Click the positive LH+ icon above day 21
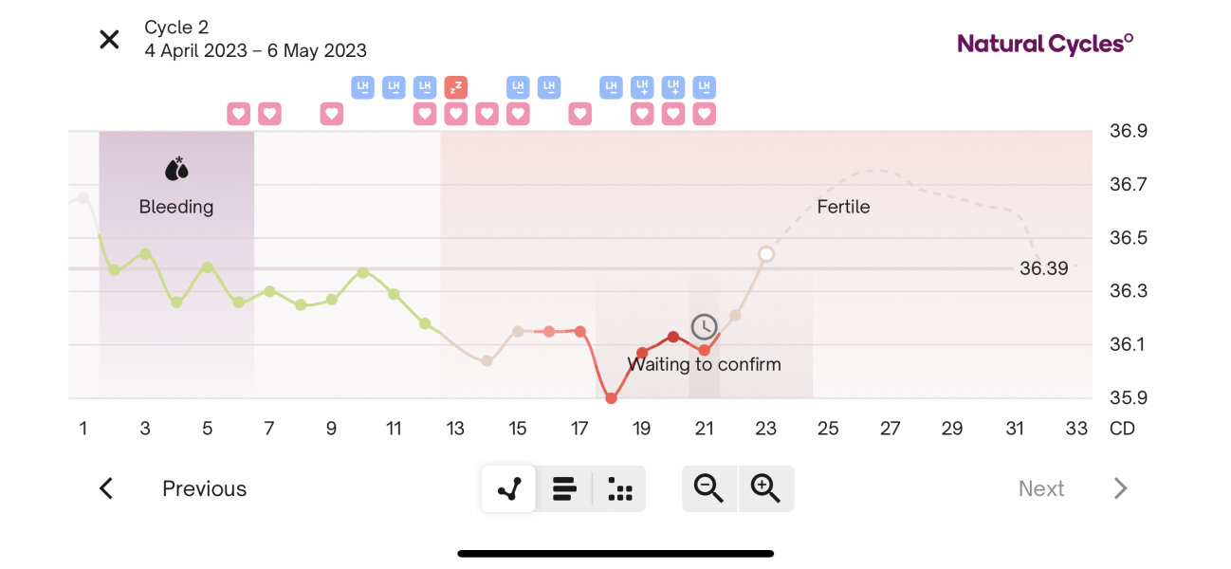This screenshot has width=1231, height=569. pos(673,86)
